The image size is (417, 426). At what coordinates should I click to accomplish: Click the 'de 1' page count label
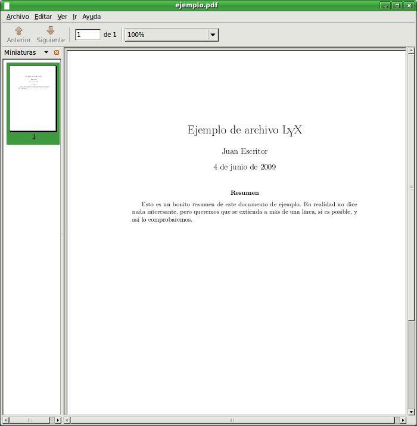(x=110, y=35)
